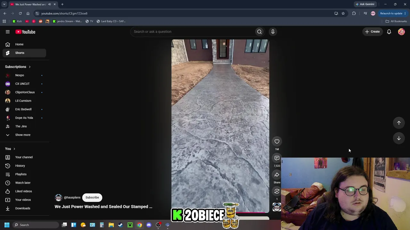Open the YouTube guide hamburger menu
This screenshot has width=410, height=230.
(8, 32)
